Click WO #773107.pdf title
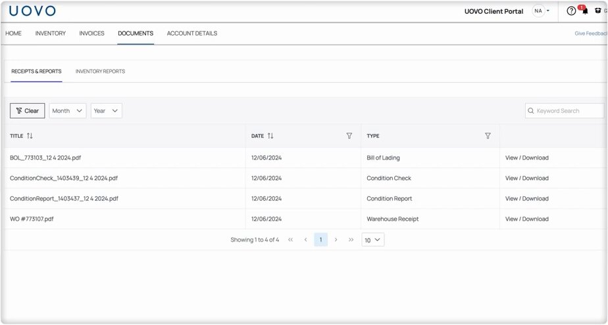The width and height of the screenshot is (608, 325). [x=32, y=219]
